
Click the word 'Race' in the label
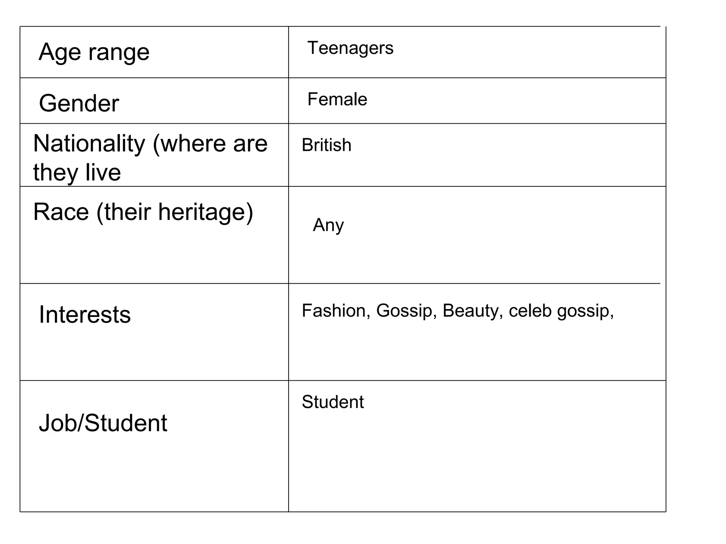(x=61, y=212)
